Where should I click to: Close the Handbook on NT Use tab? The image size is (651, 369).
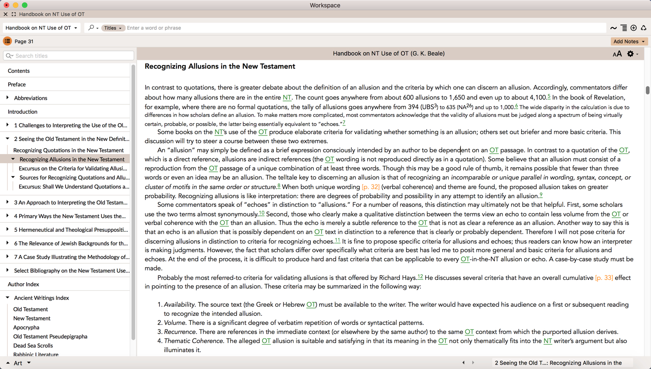coord(5,14)
